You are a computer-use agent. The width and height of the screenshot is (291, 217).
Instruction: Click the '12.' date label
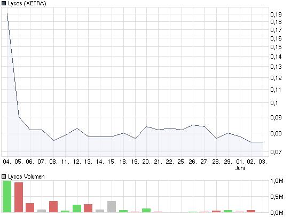point(77,162)
